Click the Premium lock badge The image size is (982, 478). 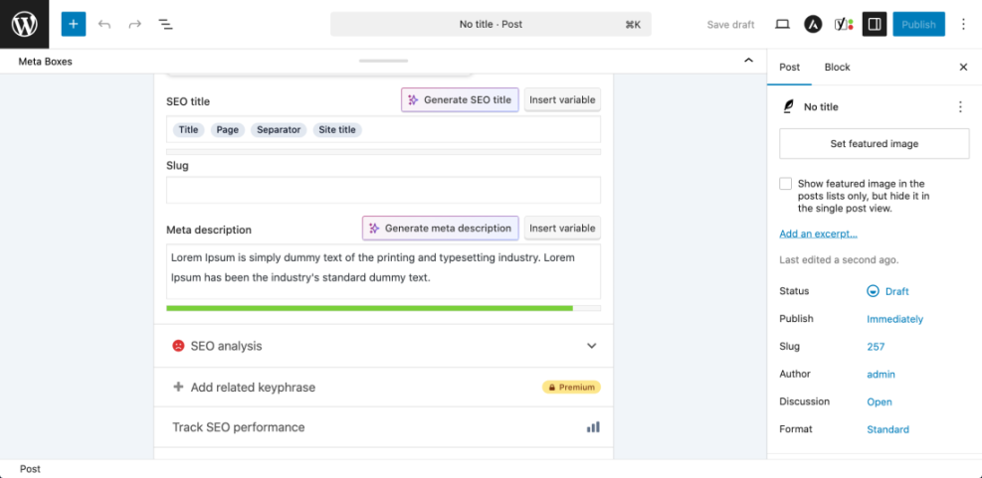[571, 388]
